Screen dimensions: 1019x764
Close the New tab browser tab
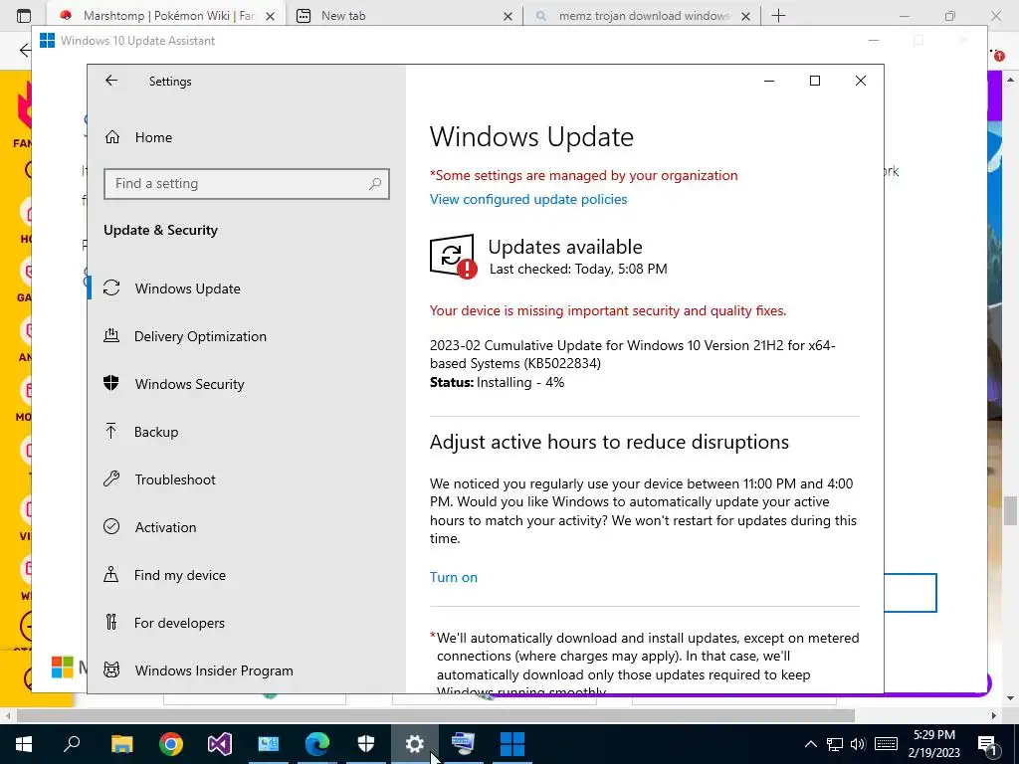pyautogui.click(x=509, y=16)
